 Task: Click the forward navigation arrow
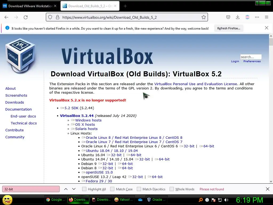click(16, 17)
